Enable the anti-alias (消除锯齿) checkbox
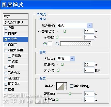 (x=72, y=86)
